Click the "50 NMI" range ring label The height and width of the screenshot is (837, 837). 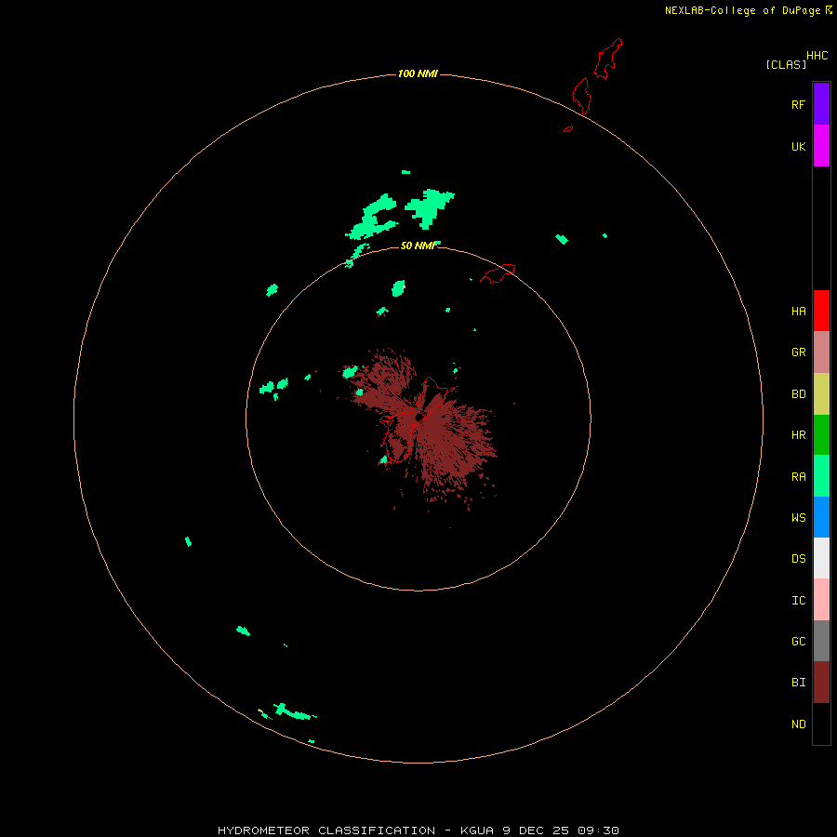418,246
